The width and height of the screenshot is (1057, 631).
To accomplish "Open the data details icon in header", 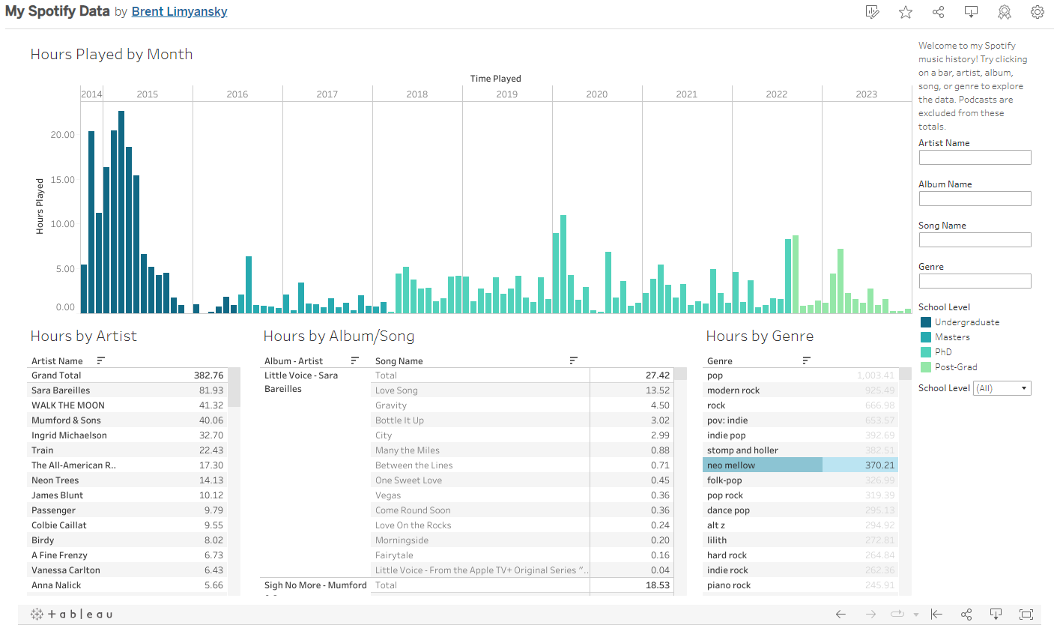I will click(x=872, y=12).
